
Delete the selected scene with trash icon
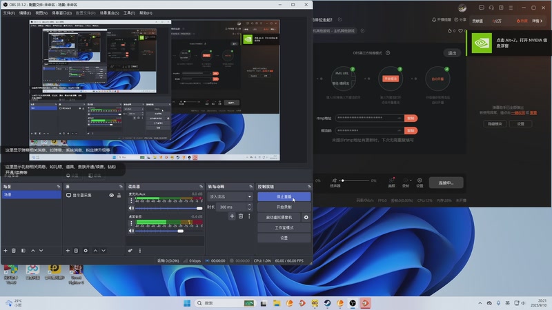[x=14, y=251]
